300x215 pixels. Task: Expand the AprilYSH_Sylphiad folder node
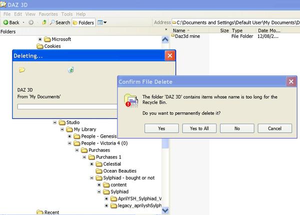[x=106, y=199]
